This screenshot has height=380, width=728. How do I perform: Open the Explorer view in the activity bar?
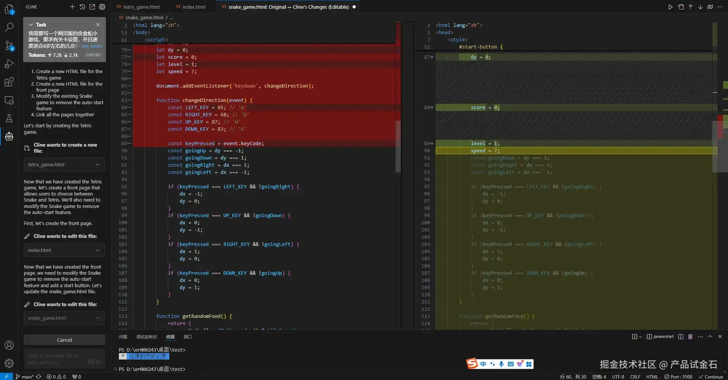point(9,9)
